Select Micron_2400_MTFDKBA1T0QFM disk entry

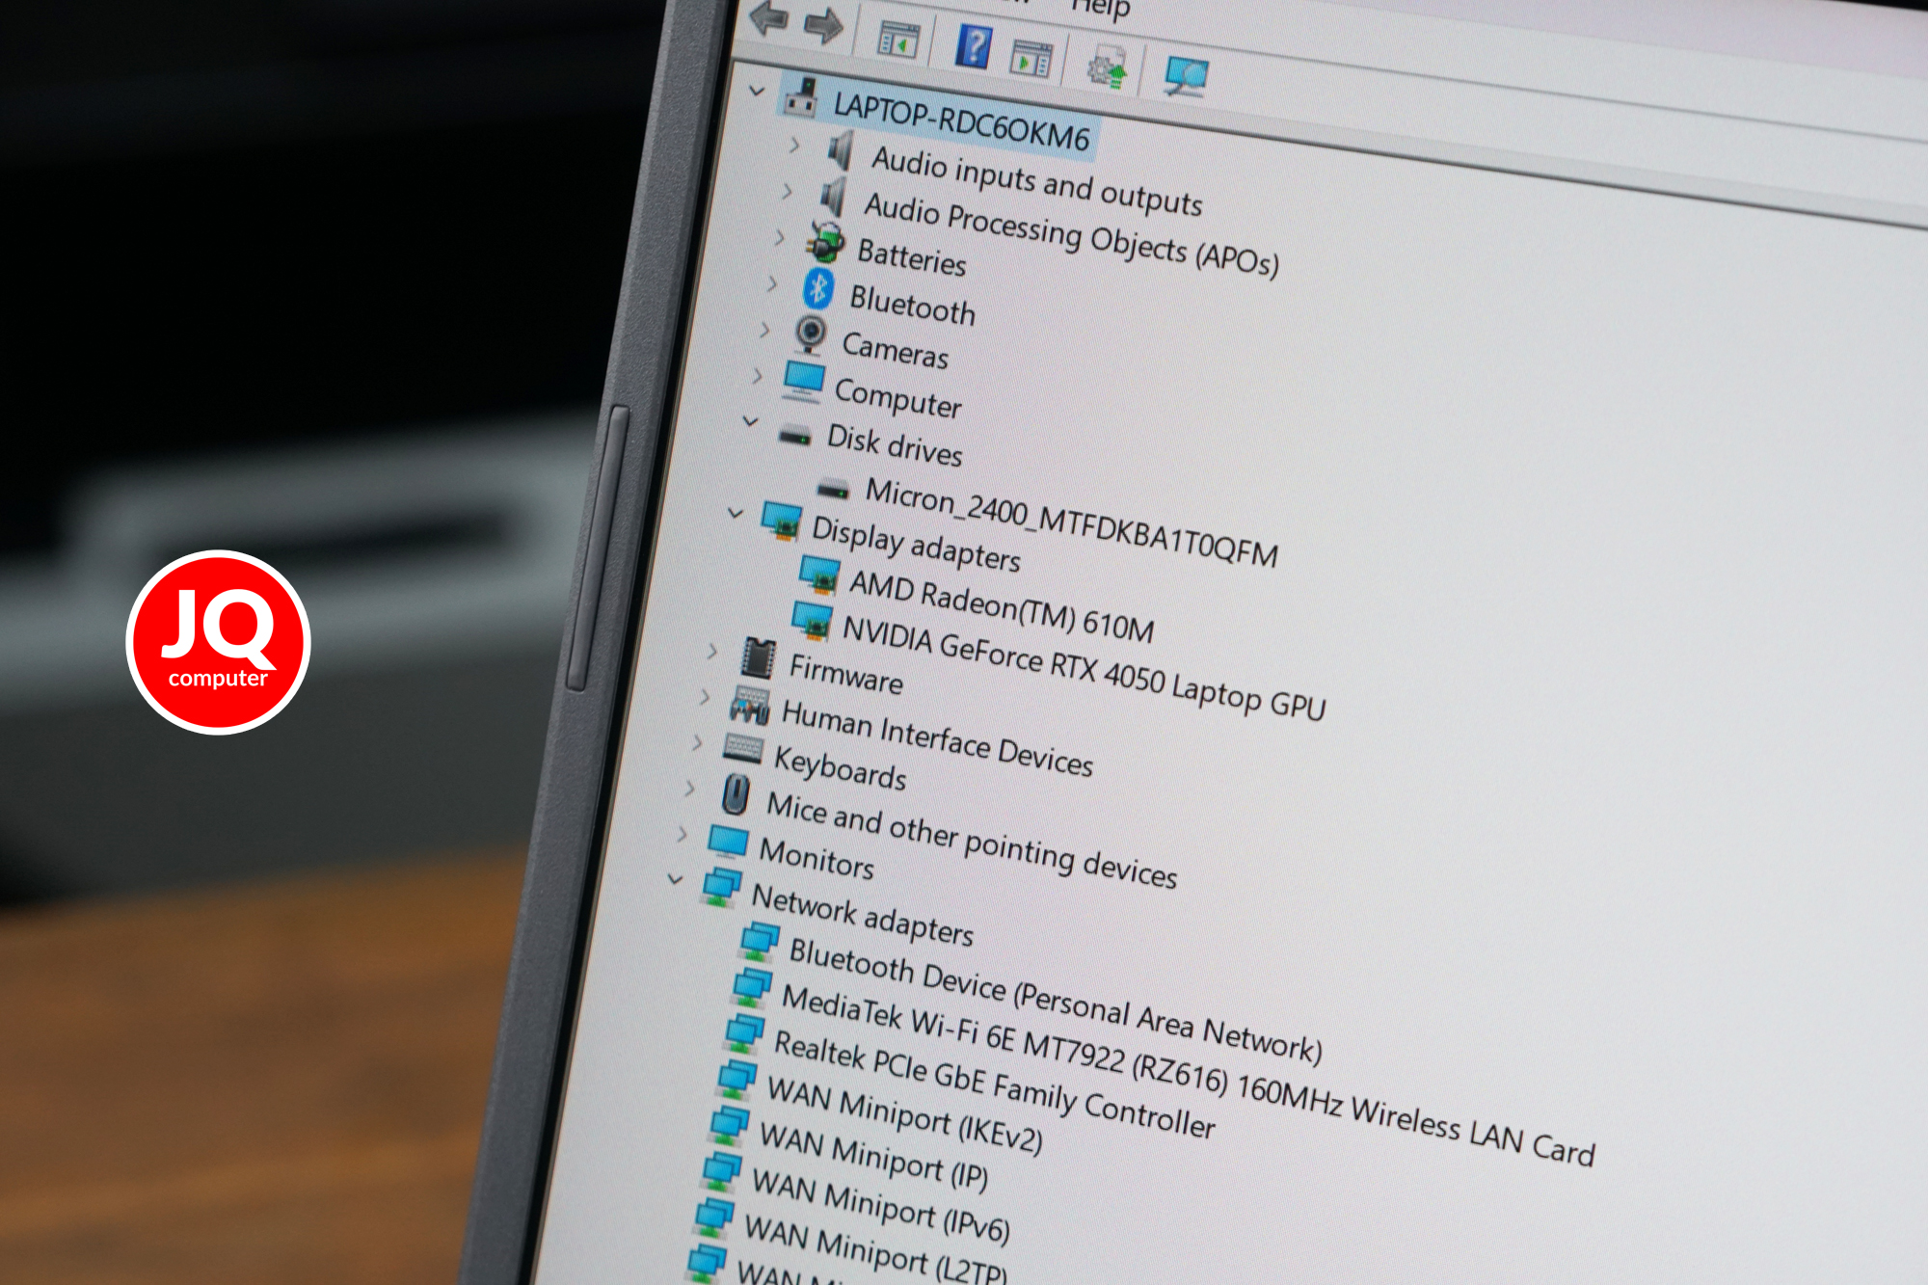click(1071, 522)
